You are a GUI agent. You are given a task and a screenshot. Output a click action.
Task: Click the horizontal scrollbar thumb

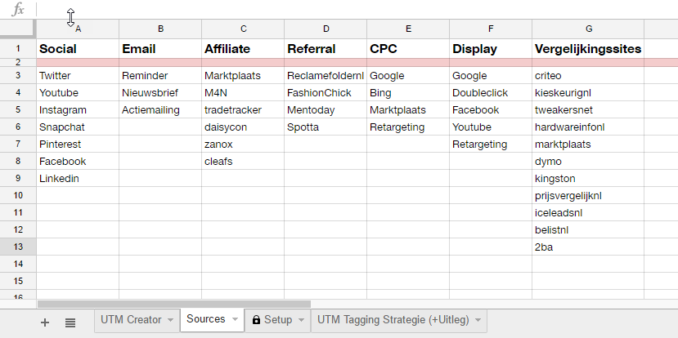coord(174,305)
